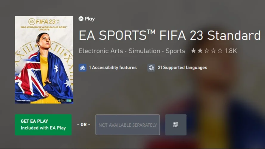The image size is (265, 149).
Task: Click the supported languages globe icon
Action: click(151, 68)
